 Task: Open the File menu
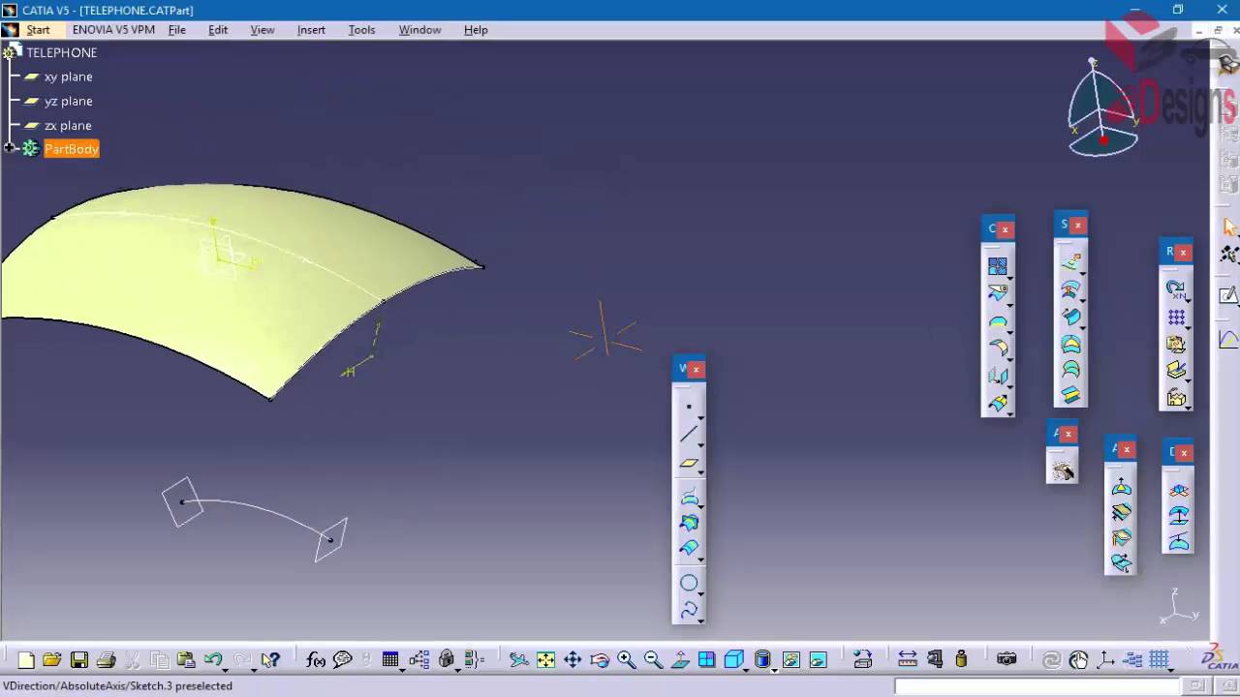click(x=177, y=30)
